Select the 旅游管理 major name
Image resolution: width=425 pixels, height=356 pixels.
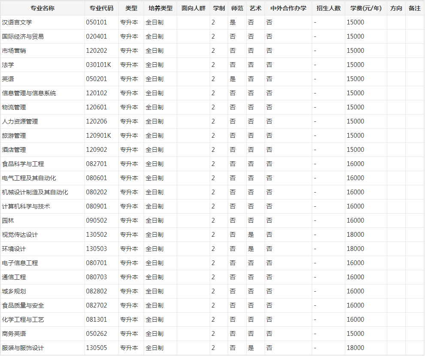[14, 136]
